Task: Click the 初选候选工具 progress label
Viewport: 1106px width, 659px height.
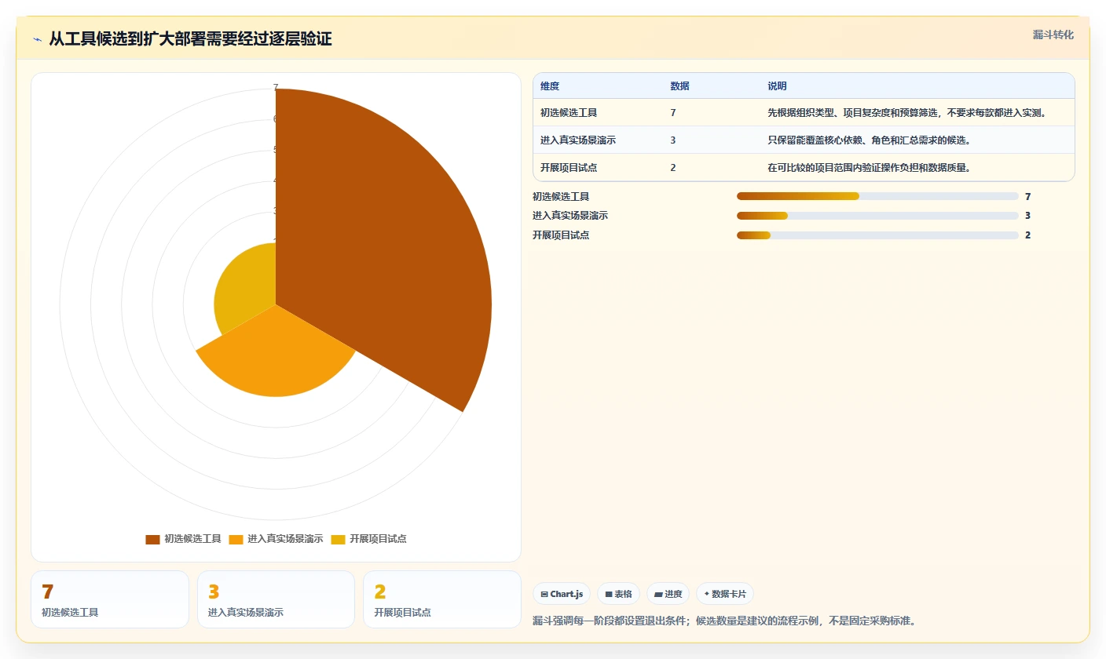Action: point(561,197)
